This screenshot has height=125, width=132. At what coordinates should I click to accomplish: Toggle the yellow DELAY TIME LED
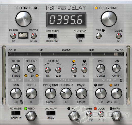(x=96, y=8)
